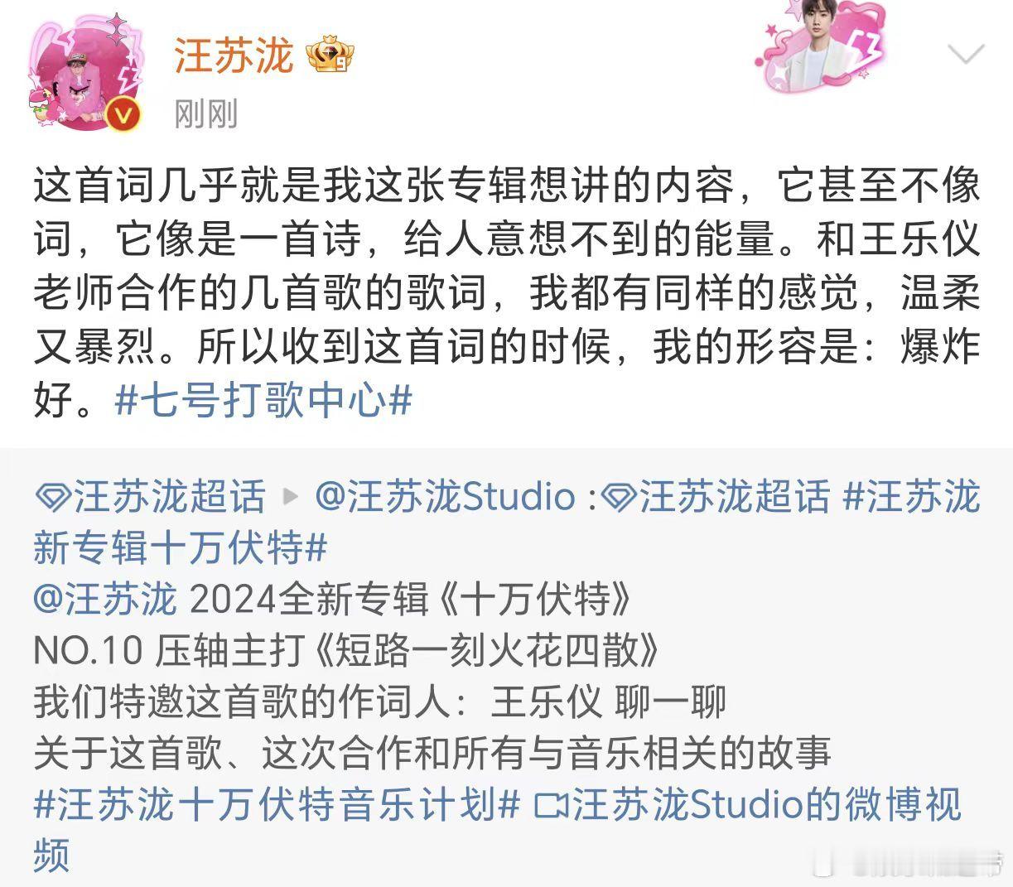Open the second 汪苏泷超话 link after Studio
The width and height of the screenshot is (1013, 887).
716,497
